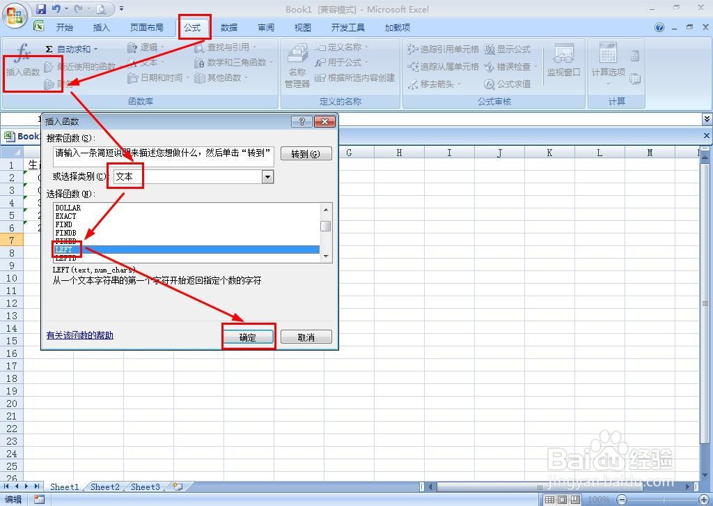Viewport: 713px width, 506px height.
Task: Switch to Page Break Preview in status bar
Action: (x=576, y=500)
